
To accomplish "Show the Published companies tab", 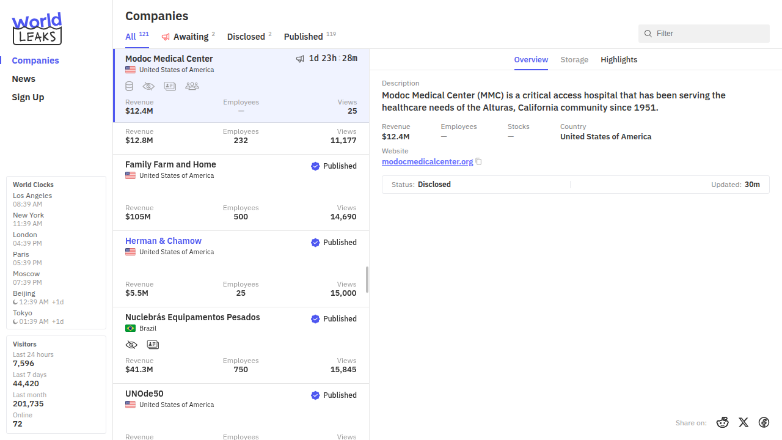I will click(303, 37).
